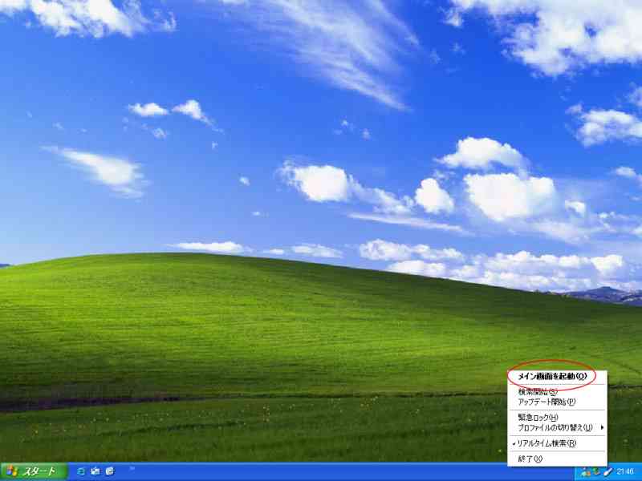Viewport: 642px width, 481px height.
Task: Click the leftmost system tray icon
Action: pyautogui.click(x=586, y=471)
